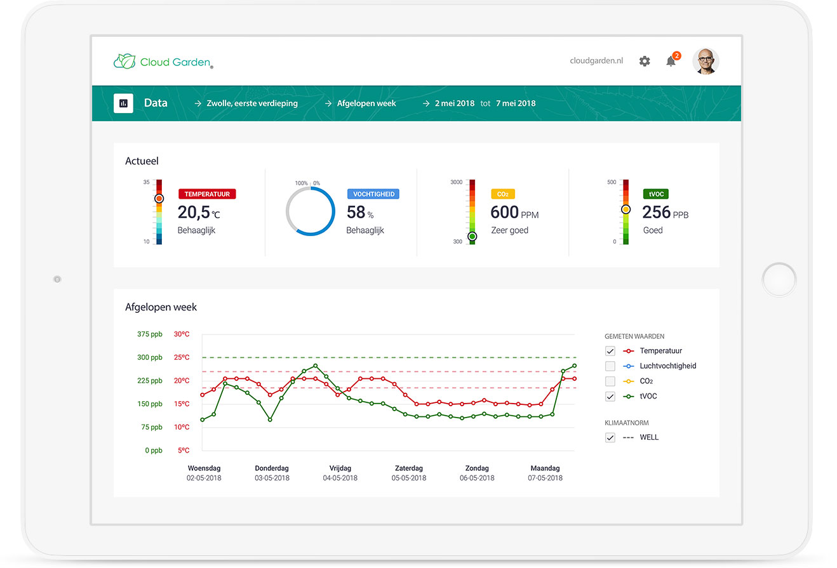Change the start date 2 mei 2018
This screenshot has height=568, width=837.
tap(455, 103)
